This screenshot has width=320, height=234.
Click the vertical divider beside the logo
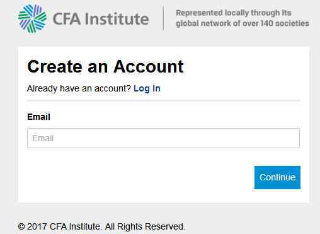163,18
